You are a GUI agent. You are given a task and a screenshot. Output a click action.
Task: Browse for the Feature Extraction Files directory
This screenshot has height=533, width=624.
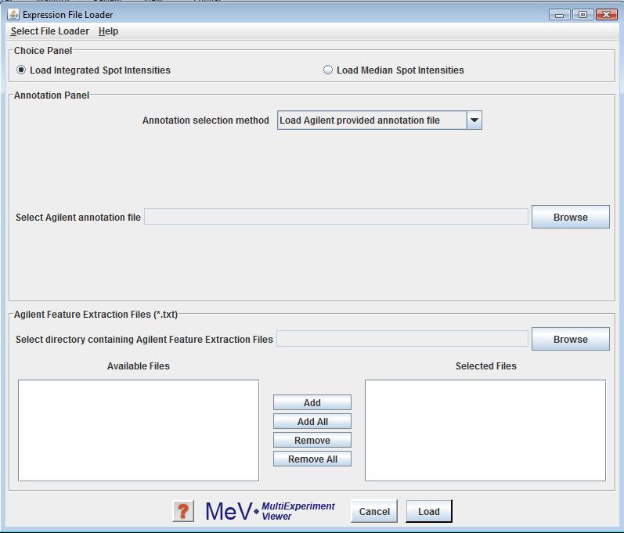click(x=570, y=339)
